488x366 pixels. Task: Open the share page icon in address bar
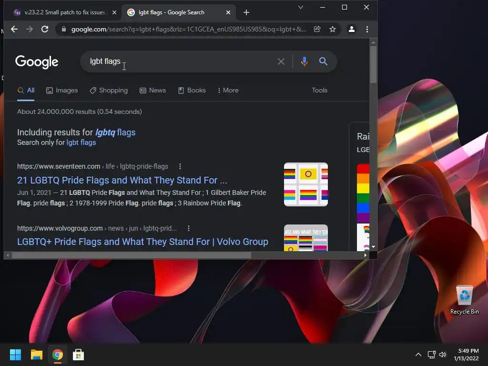317,29
